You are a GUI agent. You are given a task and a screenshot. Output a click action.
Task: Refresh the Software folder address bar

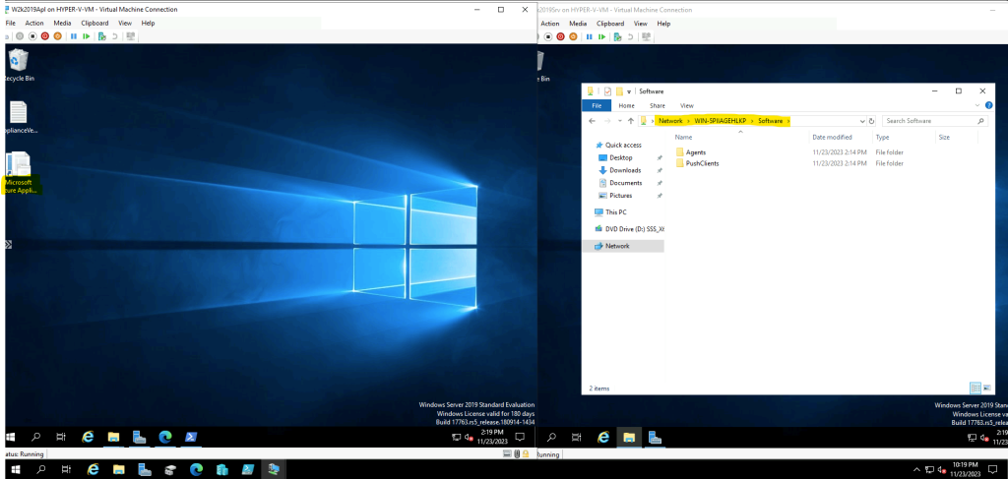coord(872,121)
